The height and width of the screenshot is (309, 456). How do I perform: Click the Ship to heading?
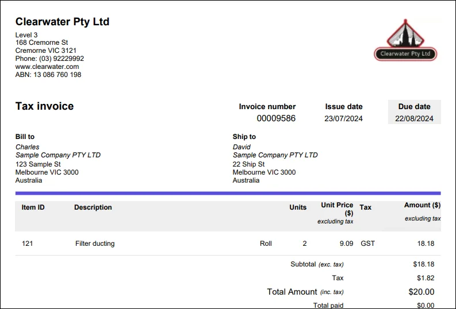[x=244, y=137]
